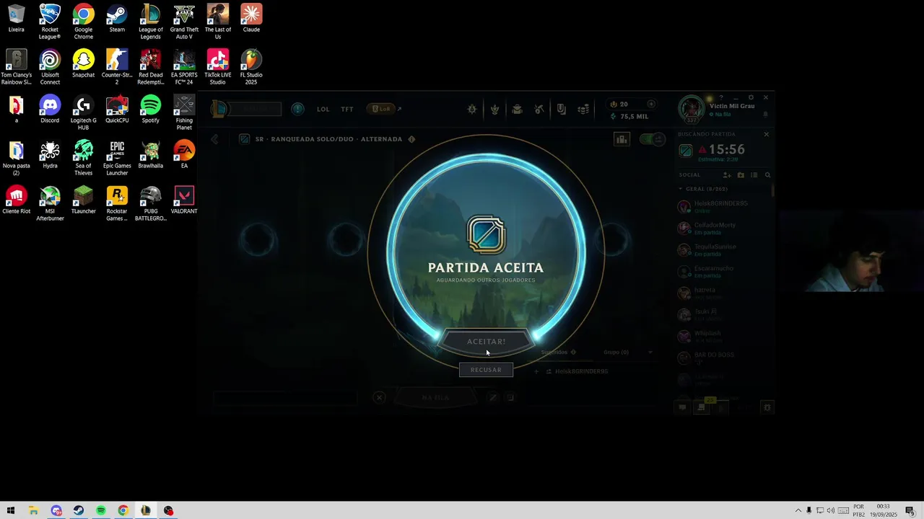Open the friends list sort options icon
Screen dimensions: 924x519
pos(754,175)
